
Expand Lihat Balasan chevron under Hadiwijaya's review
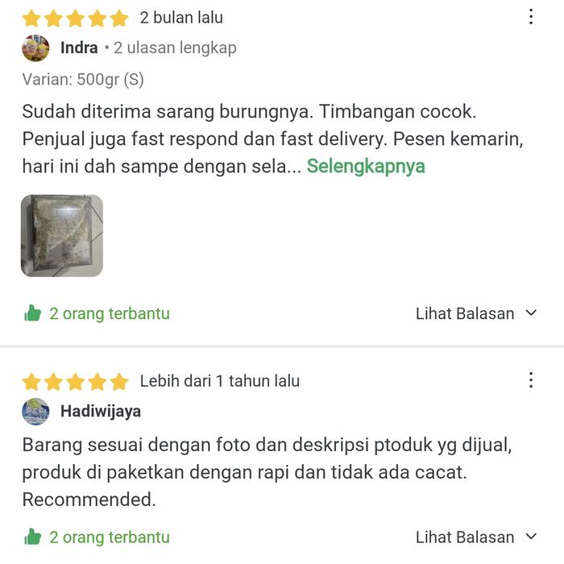coord(531,537)
